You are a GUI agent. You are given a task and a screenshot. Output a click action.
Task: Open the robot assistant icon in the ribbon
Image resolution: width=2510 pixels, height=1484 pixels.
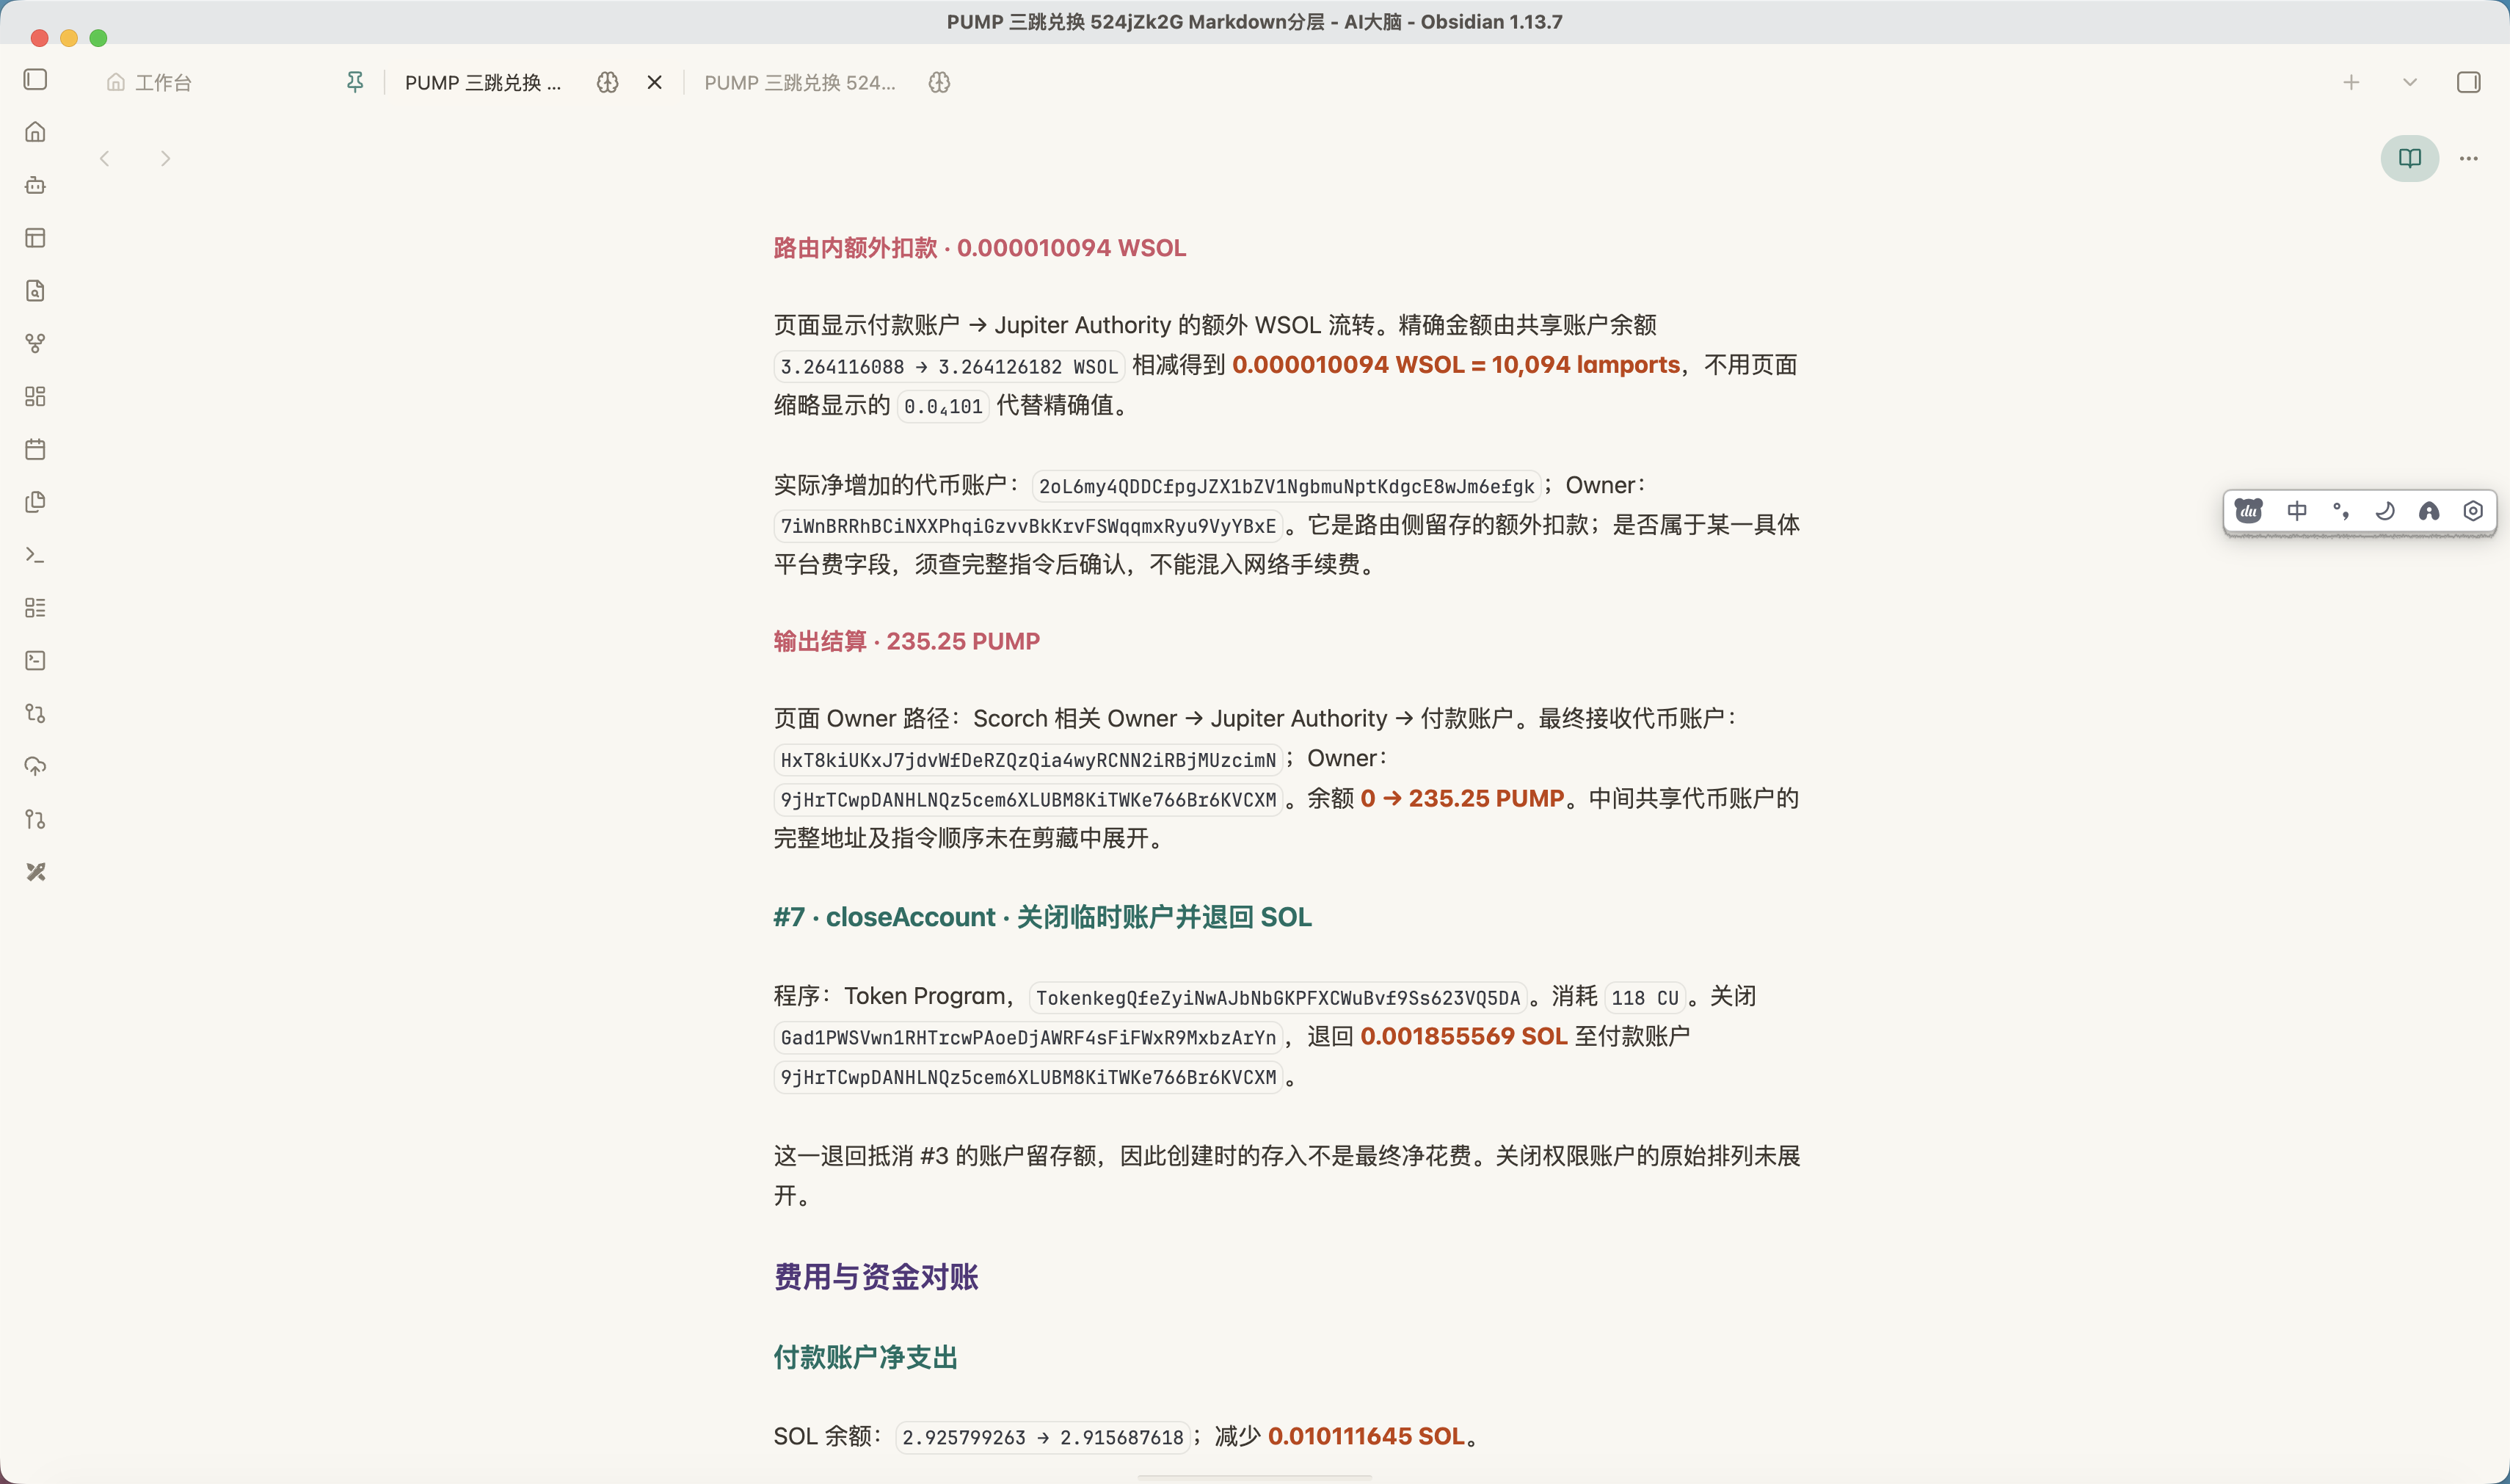click(35, 185)
